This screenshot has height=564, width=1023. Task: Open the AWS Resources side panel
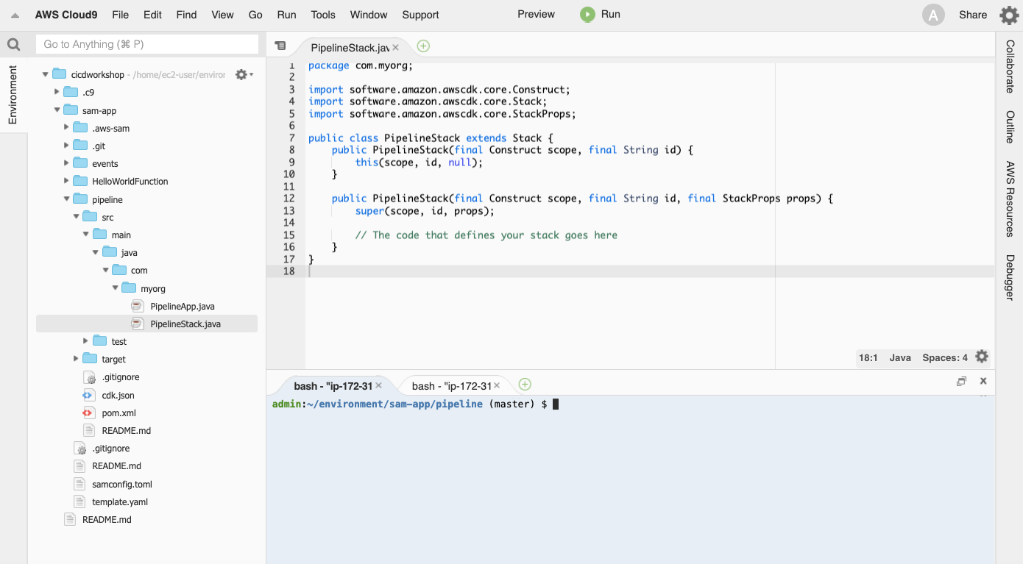coord(1010,199)
